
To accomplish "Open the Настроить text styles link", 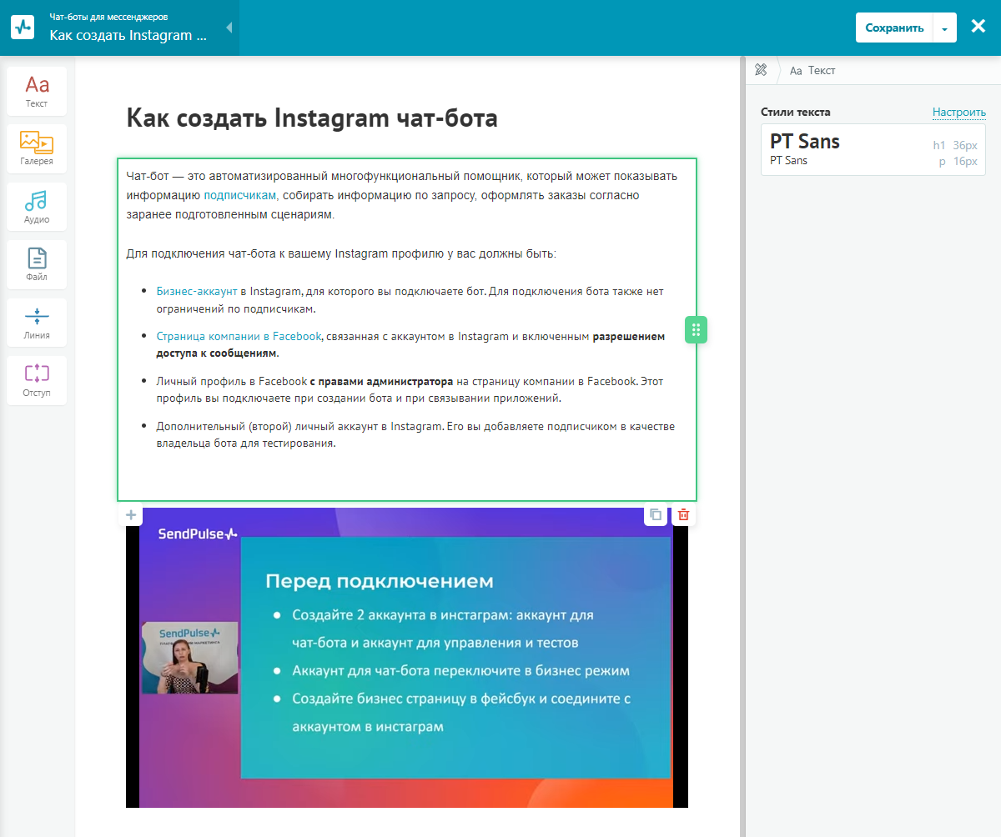I will [x=959, y=112].
